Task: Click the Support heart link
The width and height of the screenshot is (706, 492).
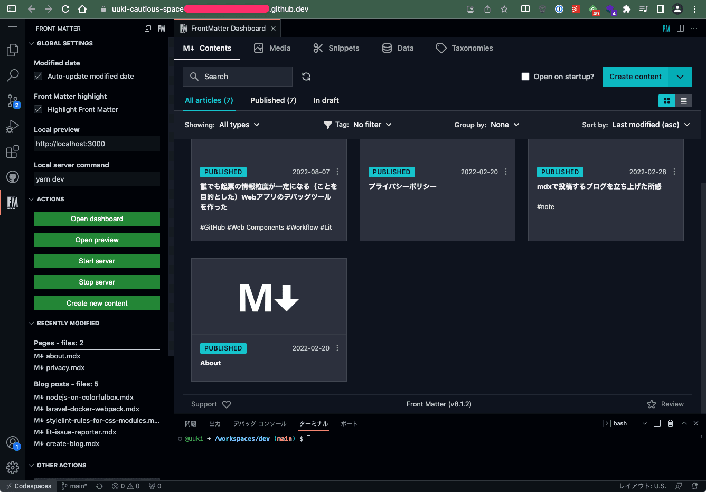Action: [x=211, y=404]
